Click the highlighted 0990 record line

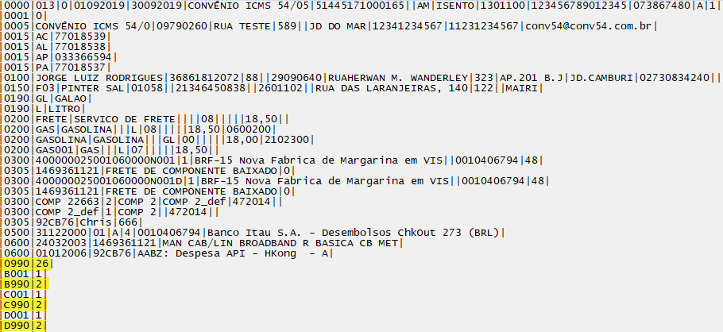[25, 264]
